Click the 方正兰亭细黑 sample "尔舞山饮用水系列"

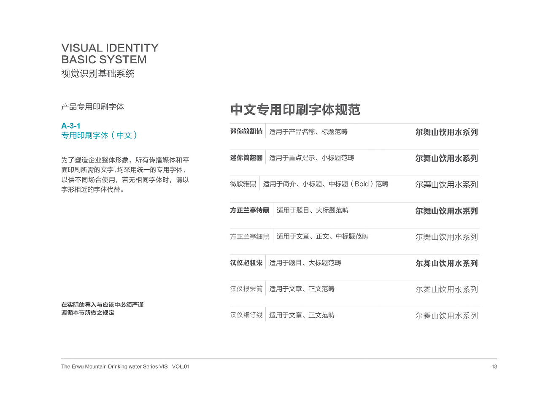point(447,237)
